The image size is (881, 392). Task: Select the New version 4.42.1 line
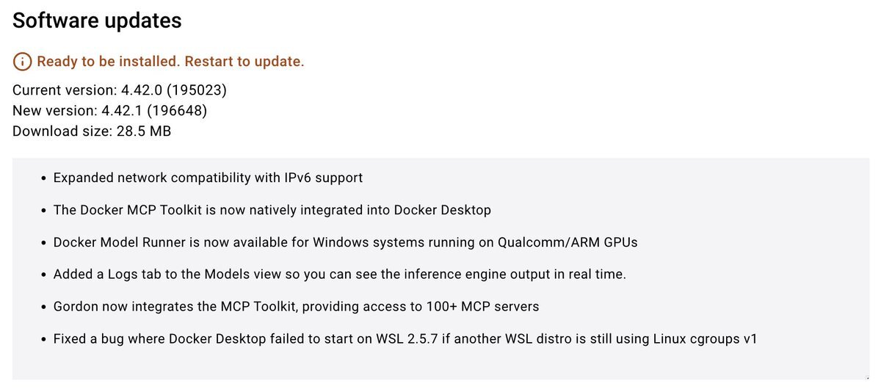pos(110,111)
